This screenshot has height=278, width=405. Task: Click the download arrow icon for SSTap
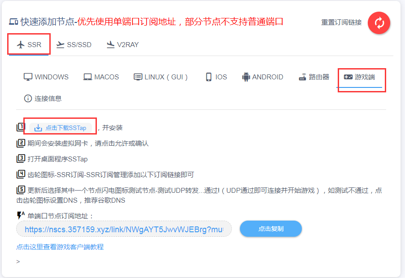tap(38, 128)
